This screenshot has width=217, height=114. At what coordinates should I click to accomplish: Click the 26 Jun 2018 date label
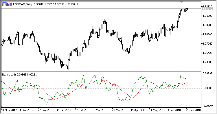pyautogui.click(x=193, y=110)
